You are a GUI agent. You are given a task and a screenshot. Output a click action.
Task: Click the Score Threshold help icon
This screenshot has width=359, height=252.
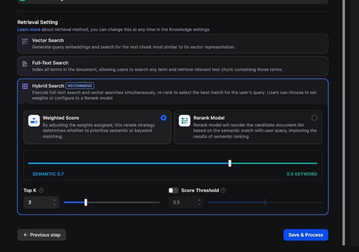[x=223, y=191]
